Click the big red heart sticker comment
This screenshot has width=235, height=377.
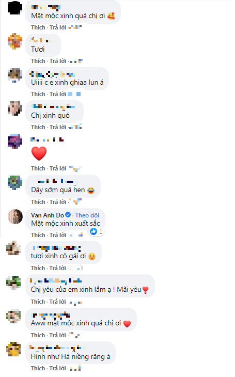coord(39,153)
